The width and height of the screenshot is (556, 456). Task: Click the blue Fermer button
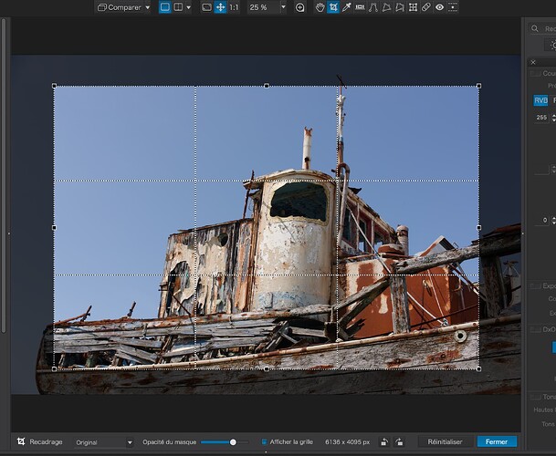pyautogui.click(x=497, y=441)
